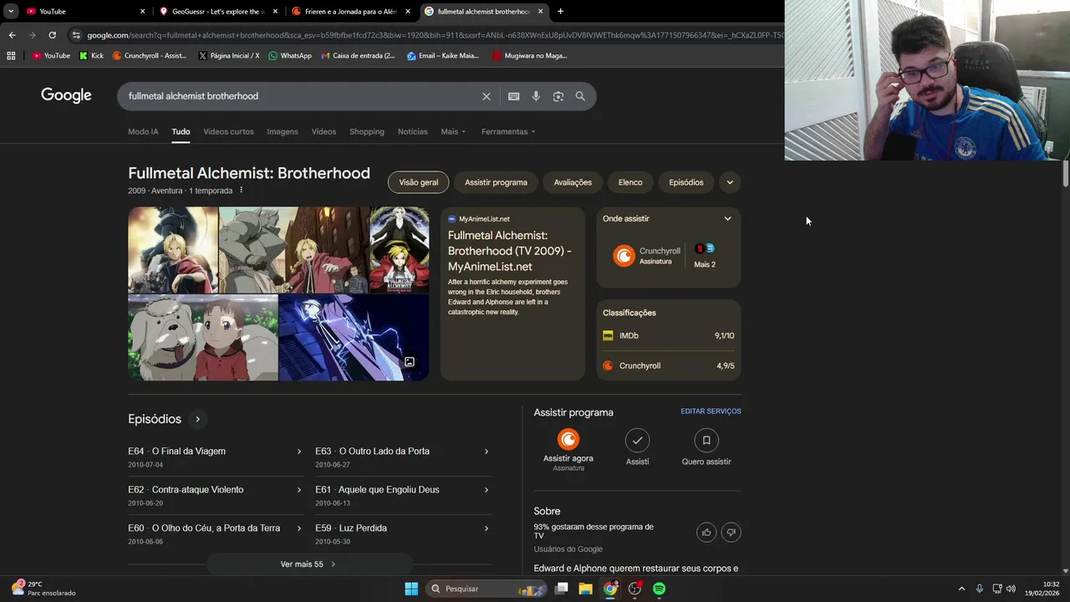Open episode E63 'O Outro Lado da Porta'
The image size is (1070, 602).
[402, 457]
